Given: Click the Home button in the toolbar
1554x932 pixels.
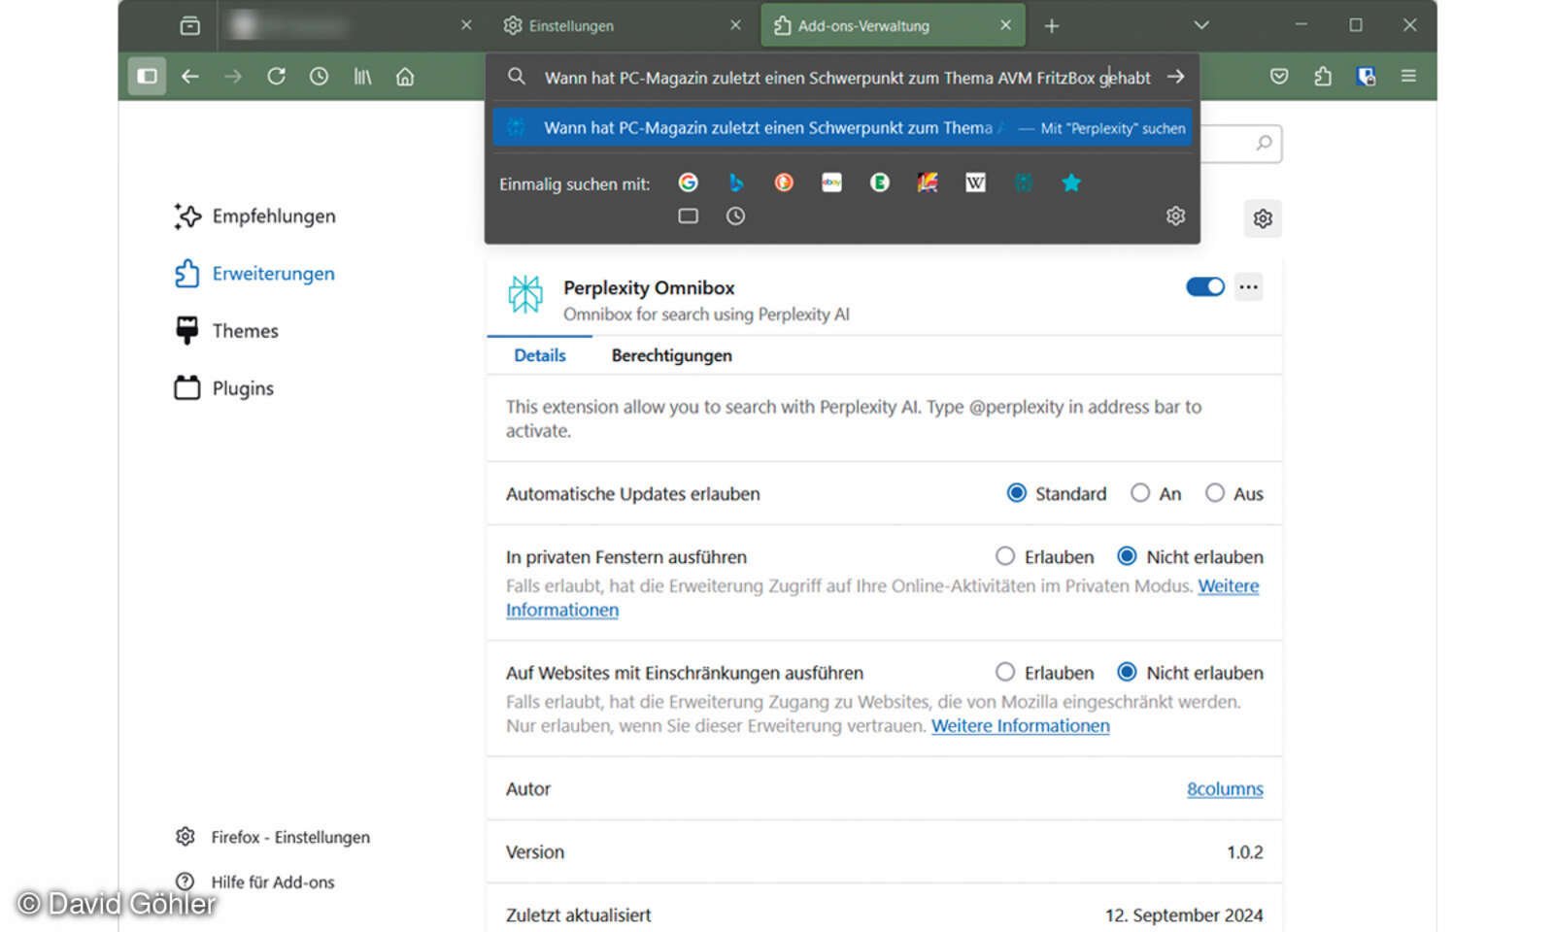Looking at the screenshot, I should (405, 76).
